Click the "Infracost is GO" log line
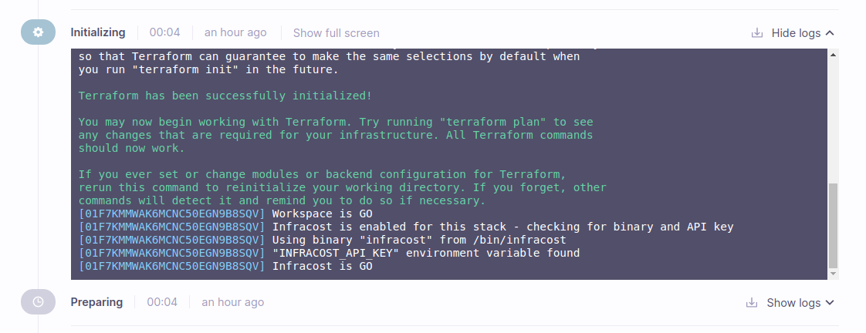The height and width of the screenshot is (333, 866). 322,266
